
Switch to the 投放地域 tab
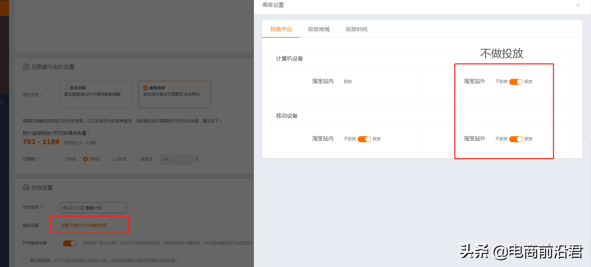[319, 29]
